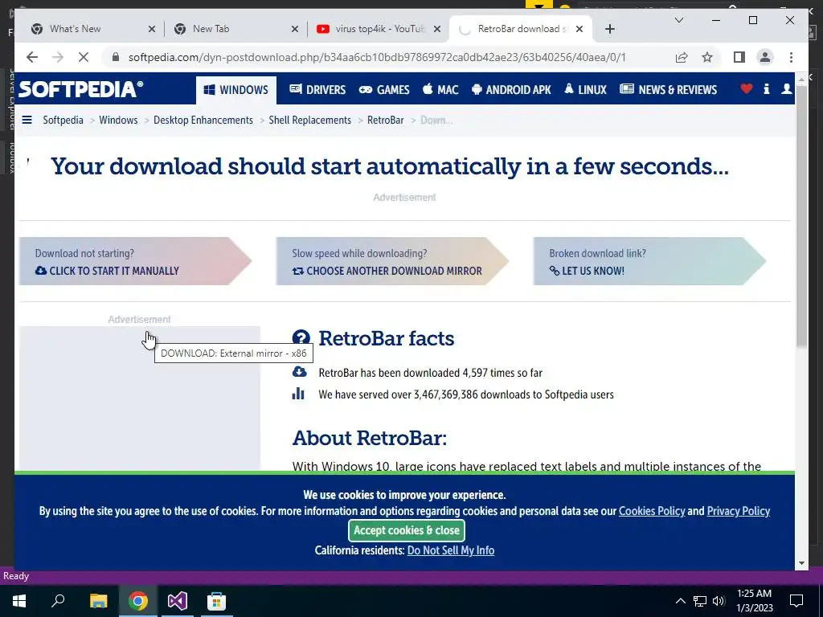Switch to the What's New tab
This screenshot has width=823, height=617.
(x=95, y=29)
